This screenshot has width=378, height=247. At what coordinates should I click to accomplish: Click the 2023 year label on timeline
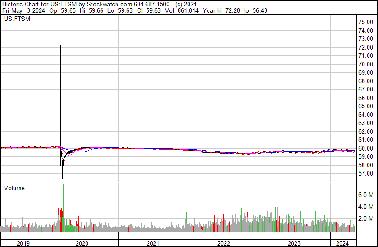[x=294, y=243]
